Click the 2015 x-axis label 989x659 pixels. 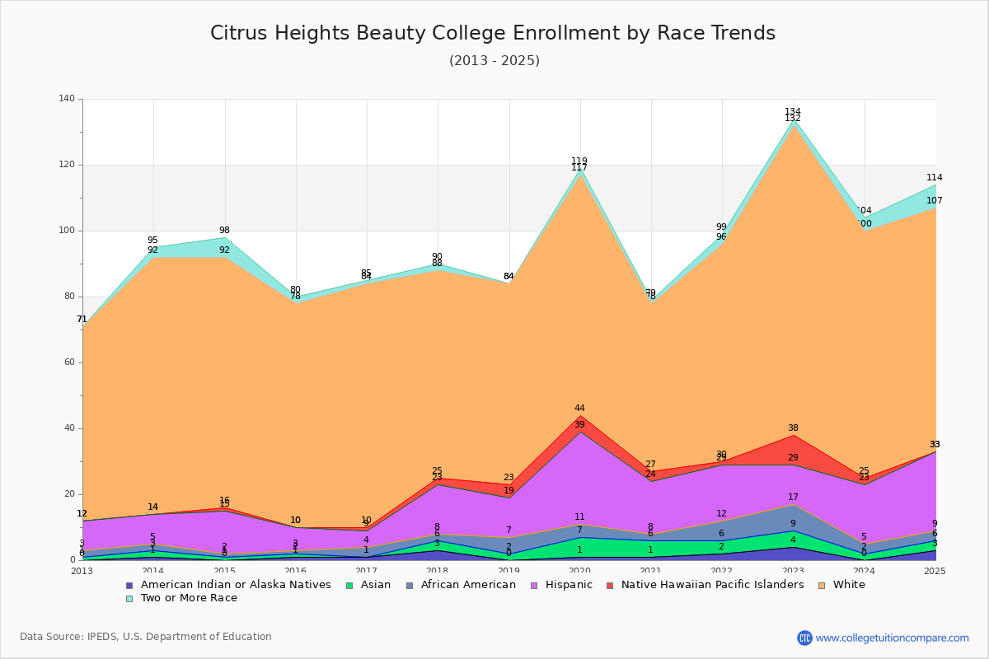point(224,570)
